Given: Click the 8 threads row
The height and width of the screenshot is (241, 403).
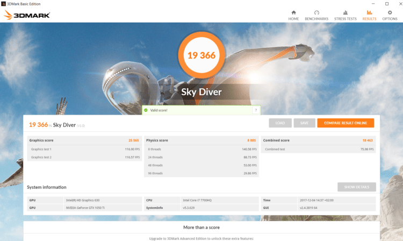Looking at the screenshot, I should (x=201, y=149).
